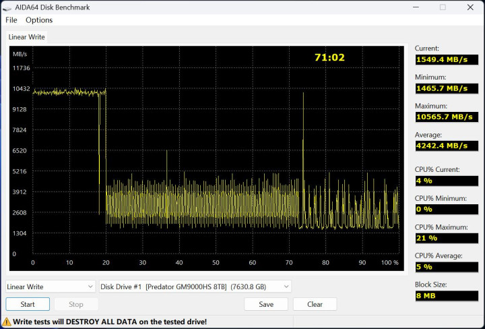Viewport: 485px width, 329px height.
Task: Close the AIDA64 Disk Benchmark window
Action: click(472, 7)
